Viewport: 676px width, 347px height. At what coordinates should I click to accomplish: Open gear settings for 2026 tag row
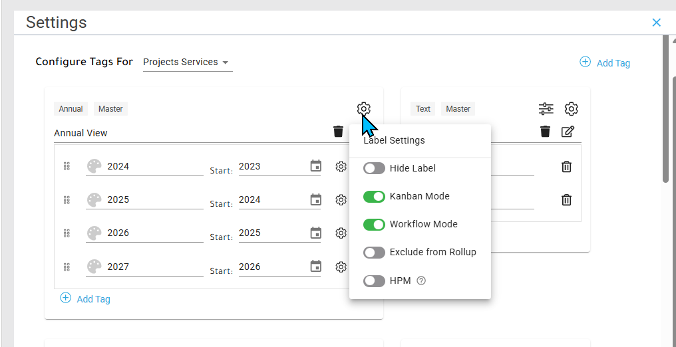[x=341, y=233]
